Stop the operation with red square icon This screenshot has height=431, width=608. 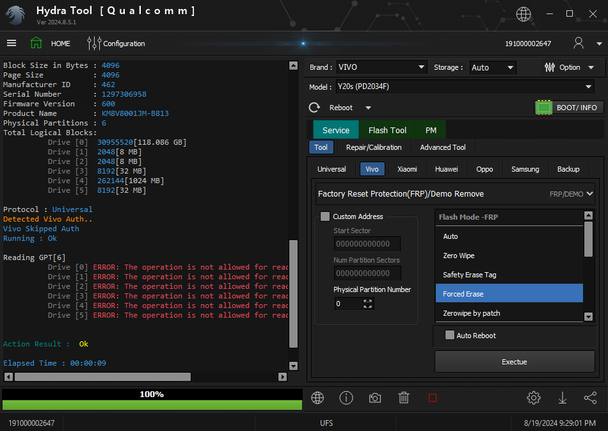(x=433, y=398)
